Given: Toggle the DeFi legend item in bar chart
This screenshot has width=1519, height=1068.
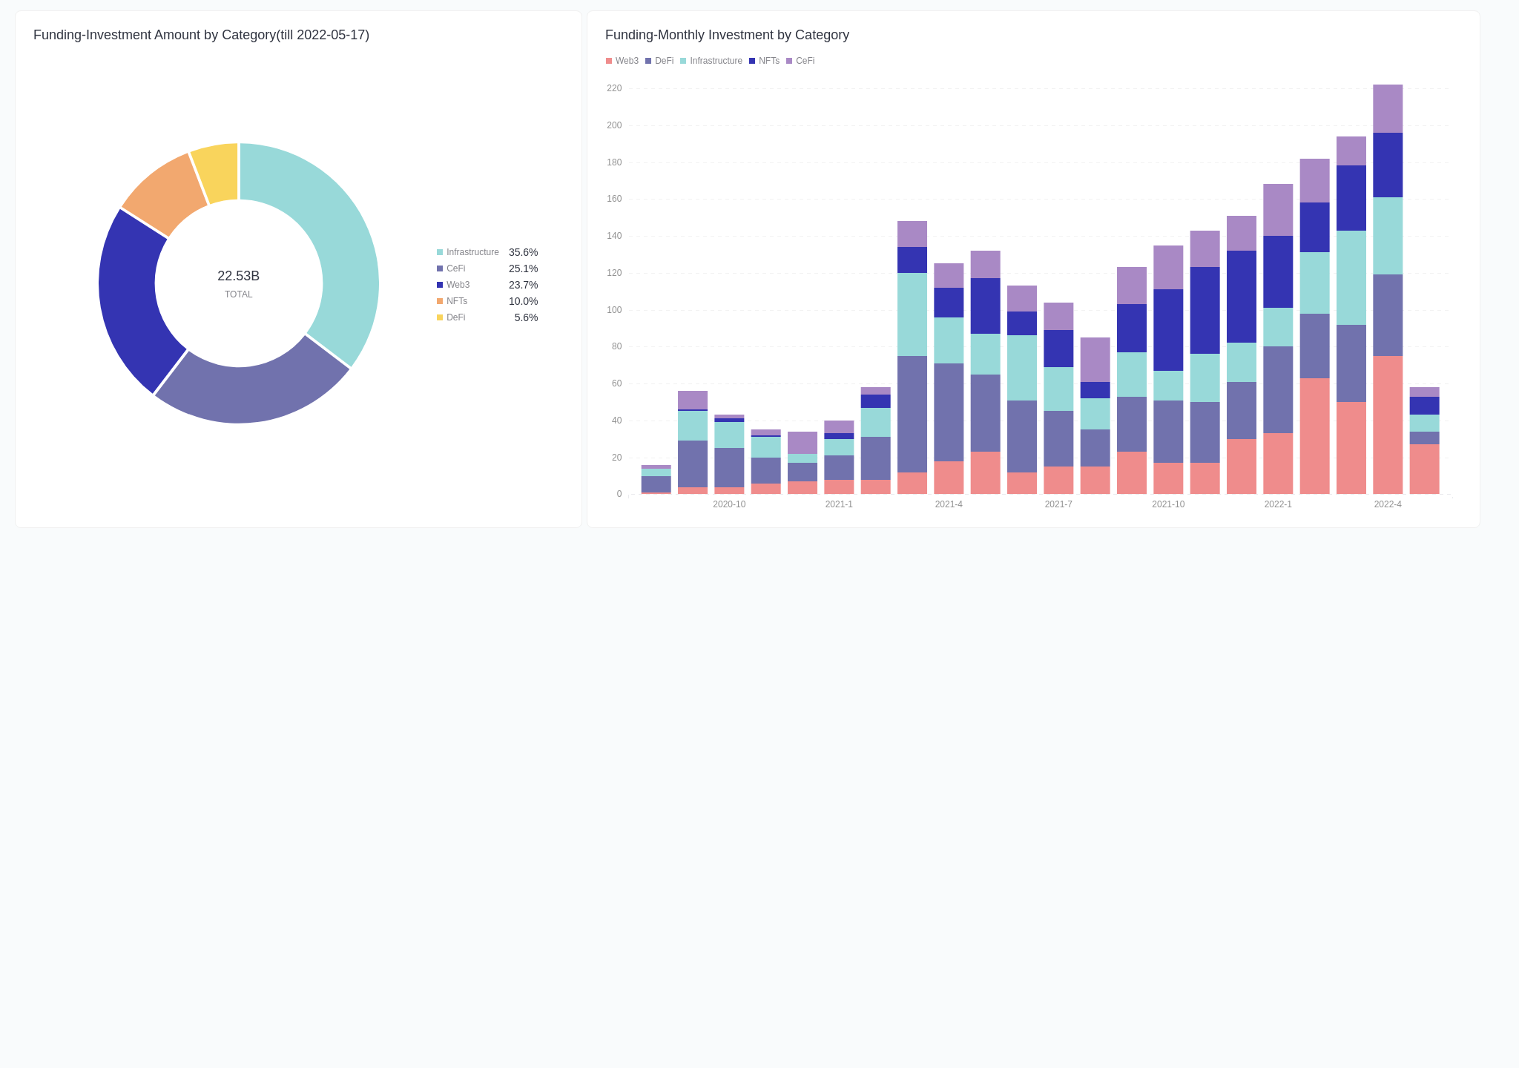Looking at the screenshot, I should tap(663, 61).
